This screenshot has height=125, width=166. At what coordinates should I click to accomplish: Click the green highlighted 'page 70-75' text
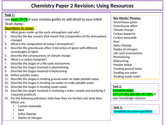19,19
